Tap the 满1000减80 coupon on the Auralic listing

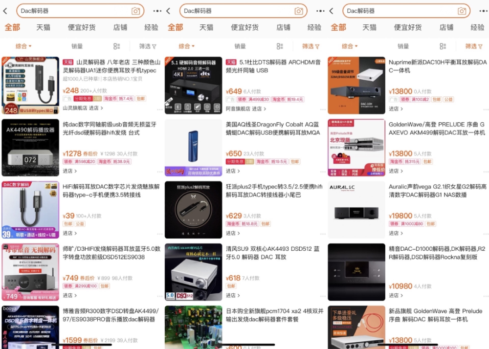point(412,224)
